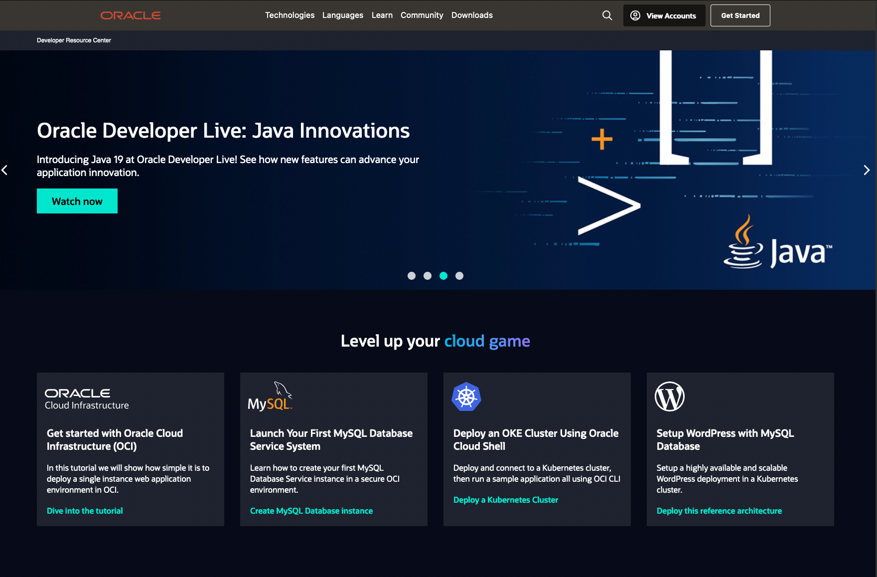Open the Downloads menu
Image resolution: width=877 pixels, height=577 pixels.
[472, 15]
